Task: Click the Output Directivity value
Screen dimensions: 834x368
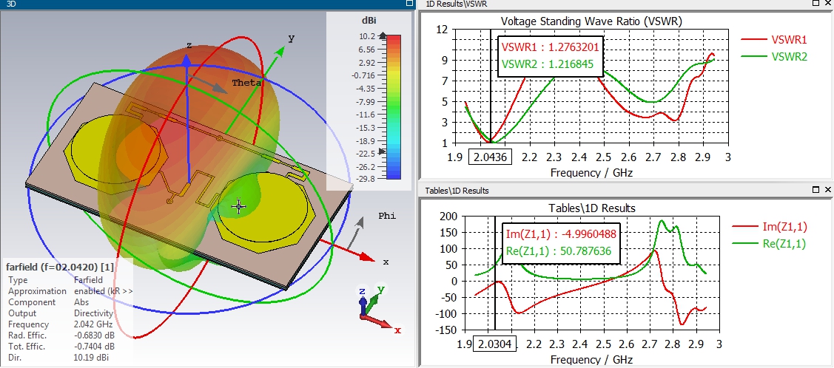Action: [x=93, y=313]
